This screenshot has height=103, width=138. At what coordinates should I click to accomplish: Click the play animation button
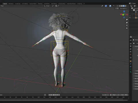tap(55, 95)
